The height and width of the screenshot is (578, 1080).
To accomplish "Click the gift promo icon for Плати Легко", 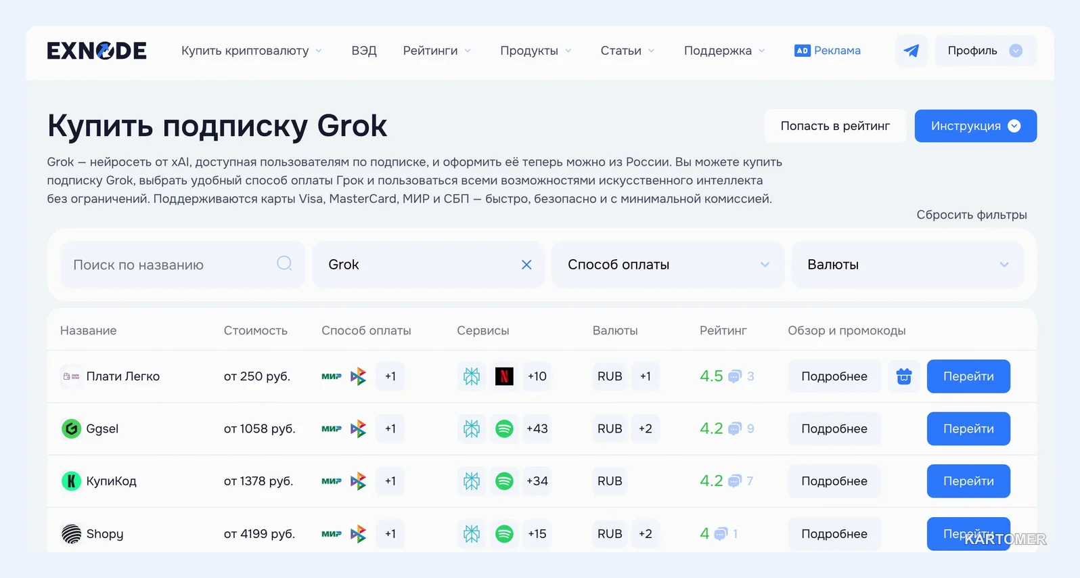I will [x=904, y=376].
